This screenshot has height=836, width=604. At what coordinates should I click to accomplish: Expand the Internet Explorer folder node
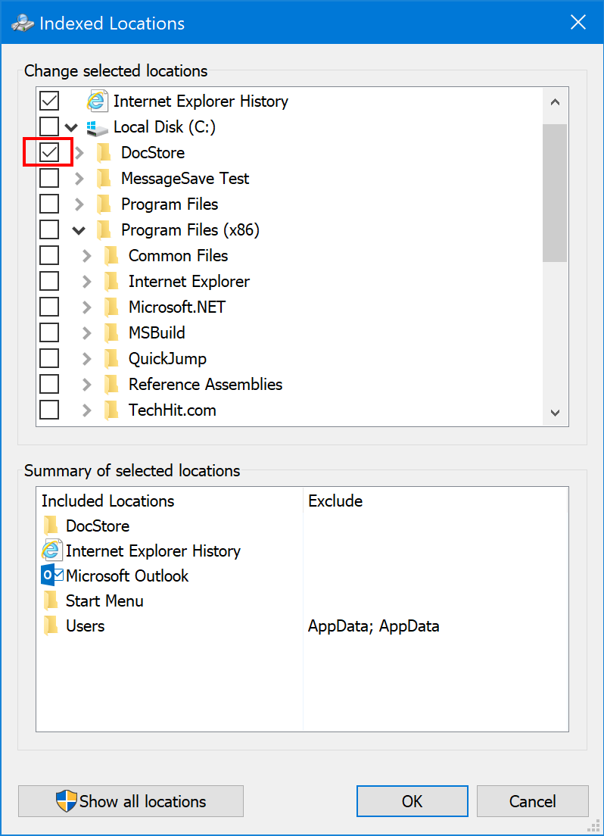point(87,282)
